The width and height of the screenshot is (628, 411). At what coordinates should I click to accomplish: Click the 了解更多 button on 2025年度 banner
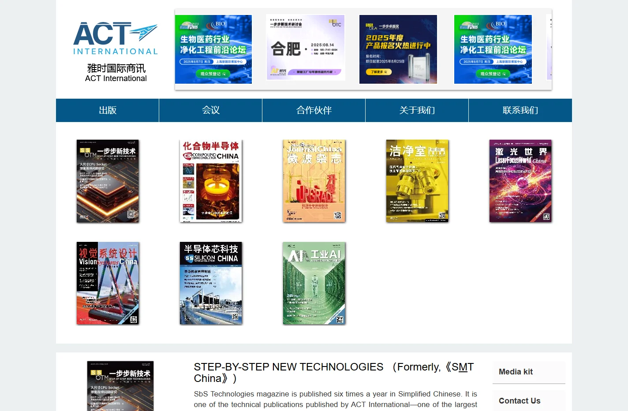tap(379, 71)
